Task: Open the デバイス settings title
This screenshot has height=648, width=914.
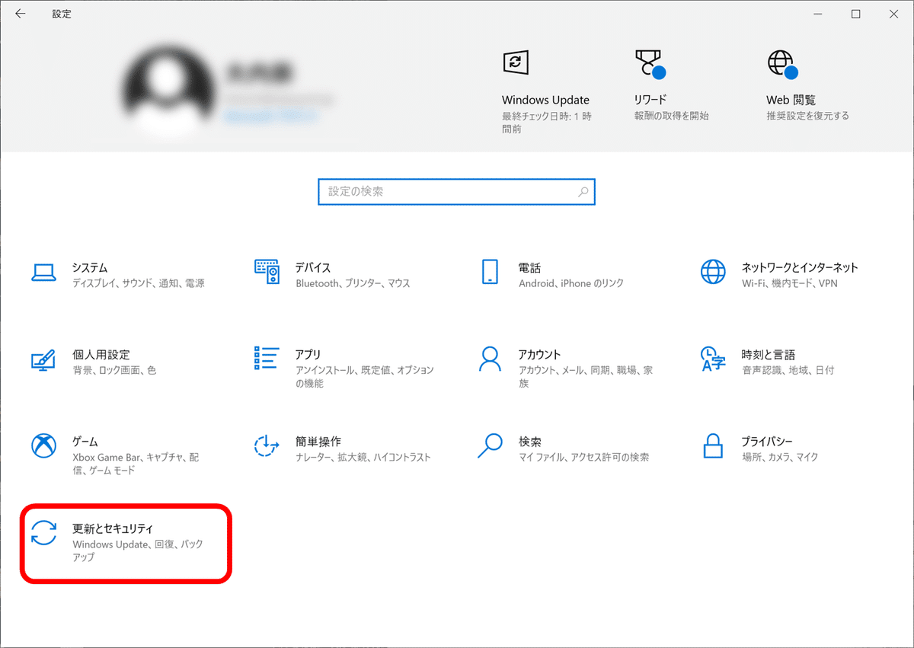Action: (x=313, y=268)
